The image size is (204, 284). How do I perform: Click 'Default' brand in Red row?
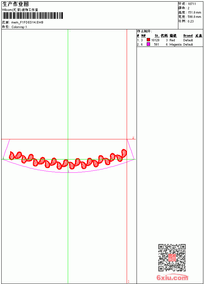(x=188, y=40)
